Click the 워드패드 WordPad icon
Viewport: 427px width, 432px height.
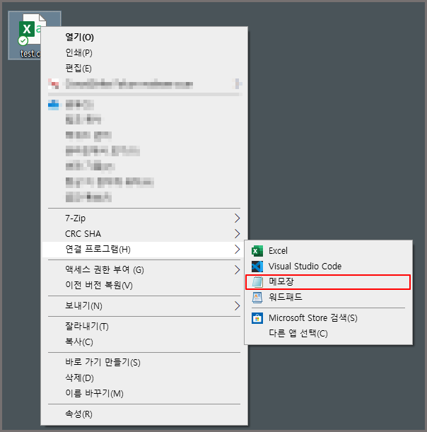[x=257, y=297]
